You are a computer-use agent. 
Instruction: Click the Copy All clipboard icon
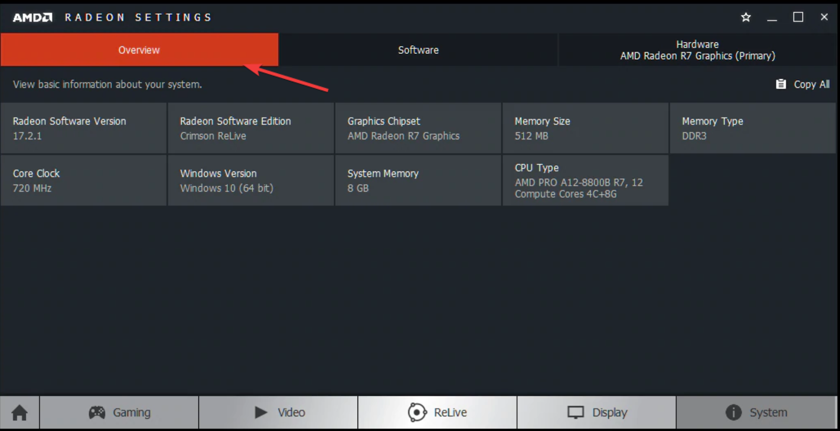(x=781, y=84)
